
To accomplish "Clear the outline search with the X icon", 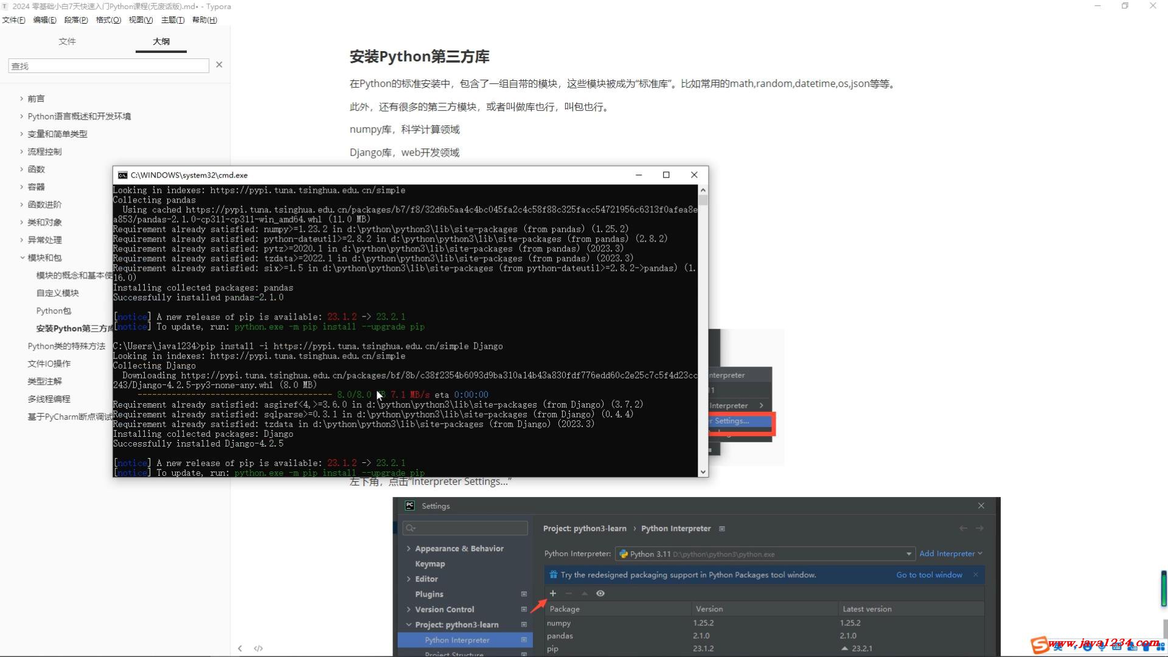I will [219, 64].
